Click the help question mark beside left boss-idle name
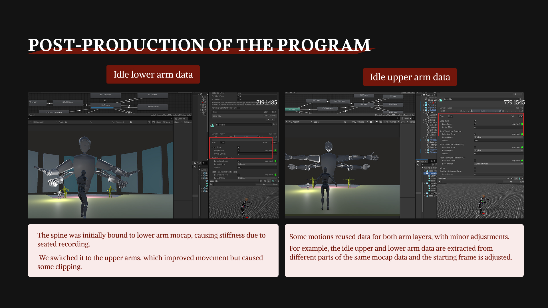This screenshot has height=308, width=548. (273, 125)
